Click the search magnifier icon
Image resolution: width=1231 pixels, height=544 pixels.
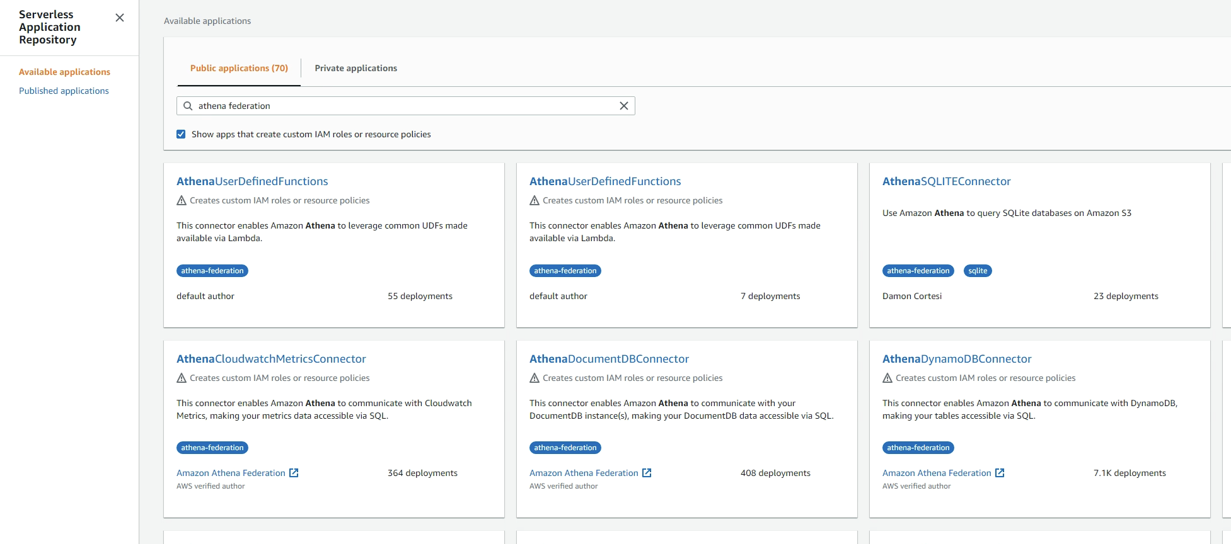(x=188, y=106)
